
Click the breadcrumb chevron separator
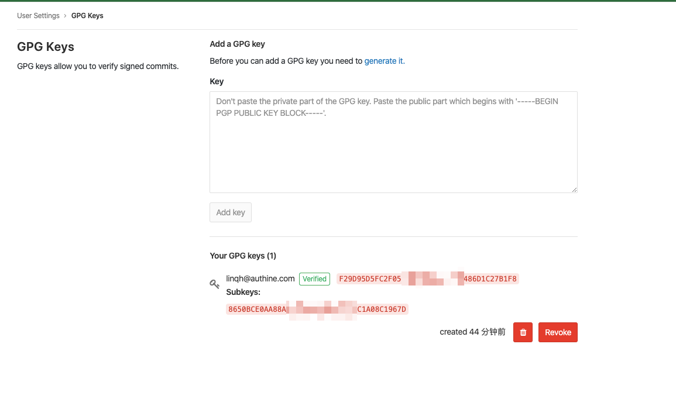(66, 16)
